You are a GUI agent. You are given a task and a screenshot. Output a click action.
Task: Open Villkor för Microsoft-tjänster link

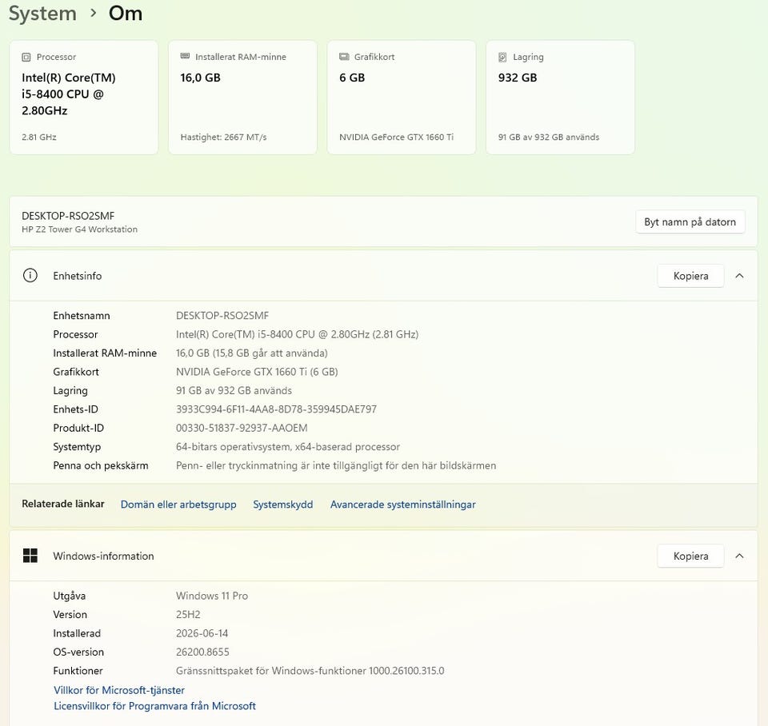coord(119,690)
